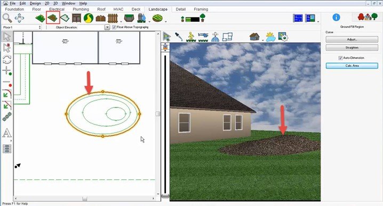
Task: Click the Calc. Area button
Action: (352, 66)
